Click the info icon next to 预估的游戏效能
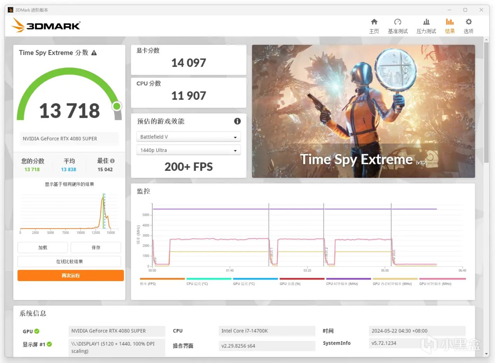This screenshot has width=495, height=363. pos(237,121)
